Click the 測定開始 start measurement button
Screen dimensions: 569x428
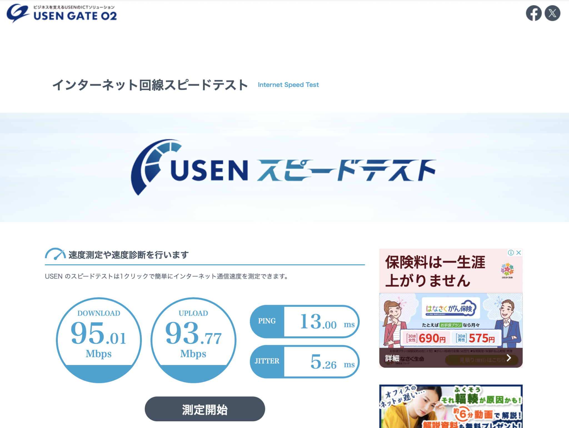point(205,409)
